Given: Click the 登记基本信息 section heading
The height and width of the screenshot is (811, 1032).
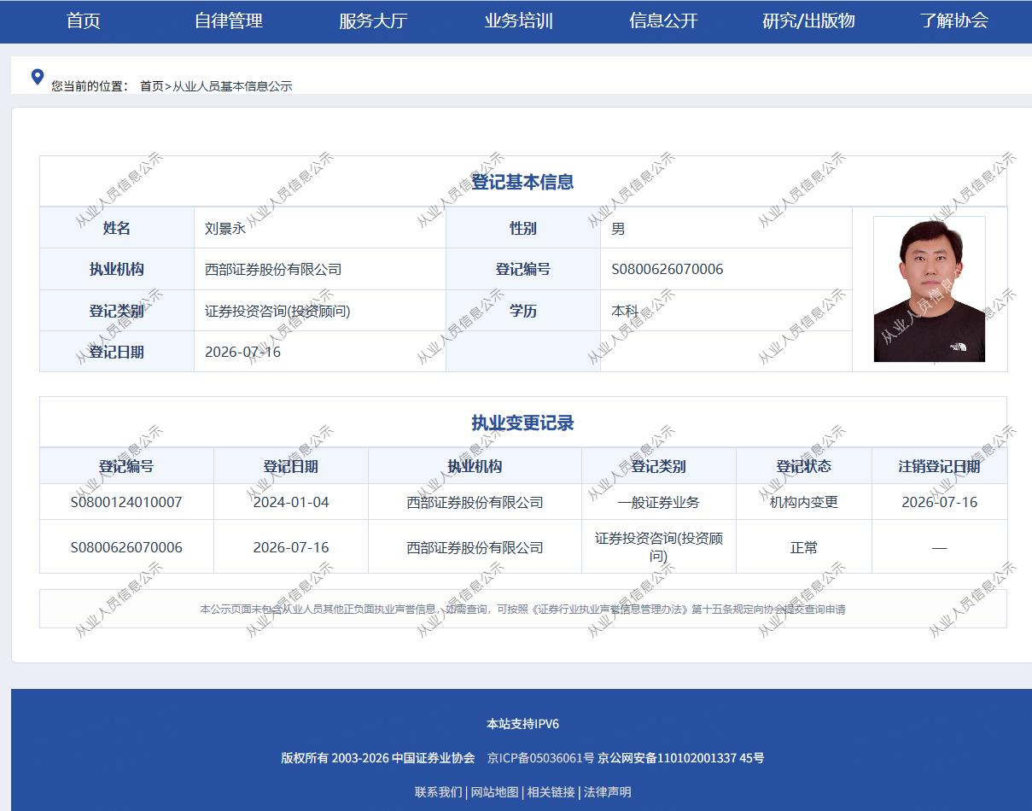Looking at the screenshot, I should pyautogui.click(x=522, y=182).
